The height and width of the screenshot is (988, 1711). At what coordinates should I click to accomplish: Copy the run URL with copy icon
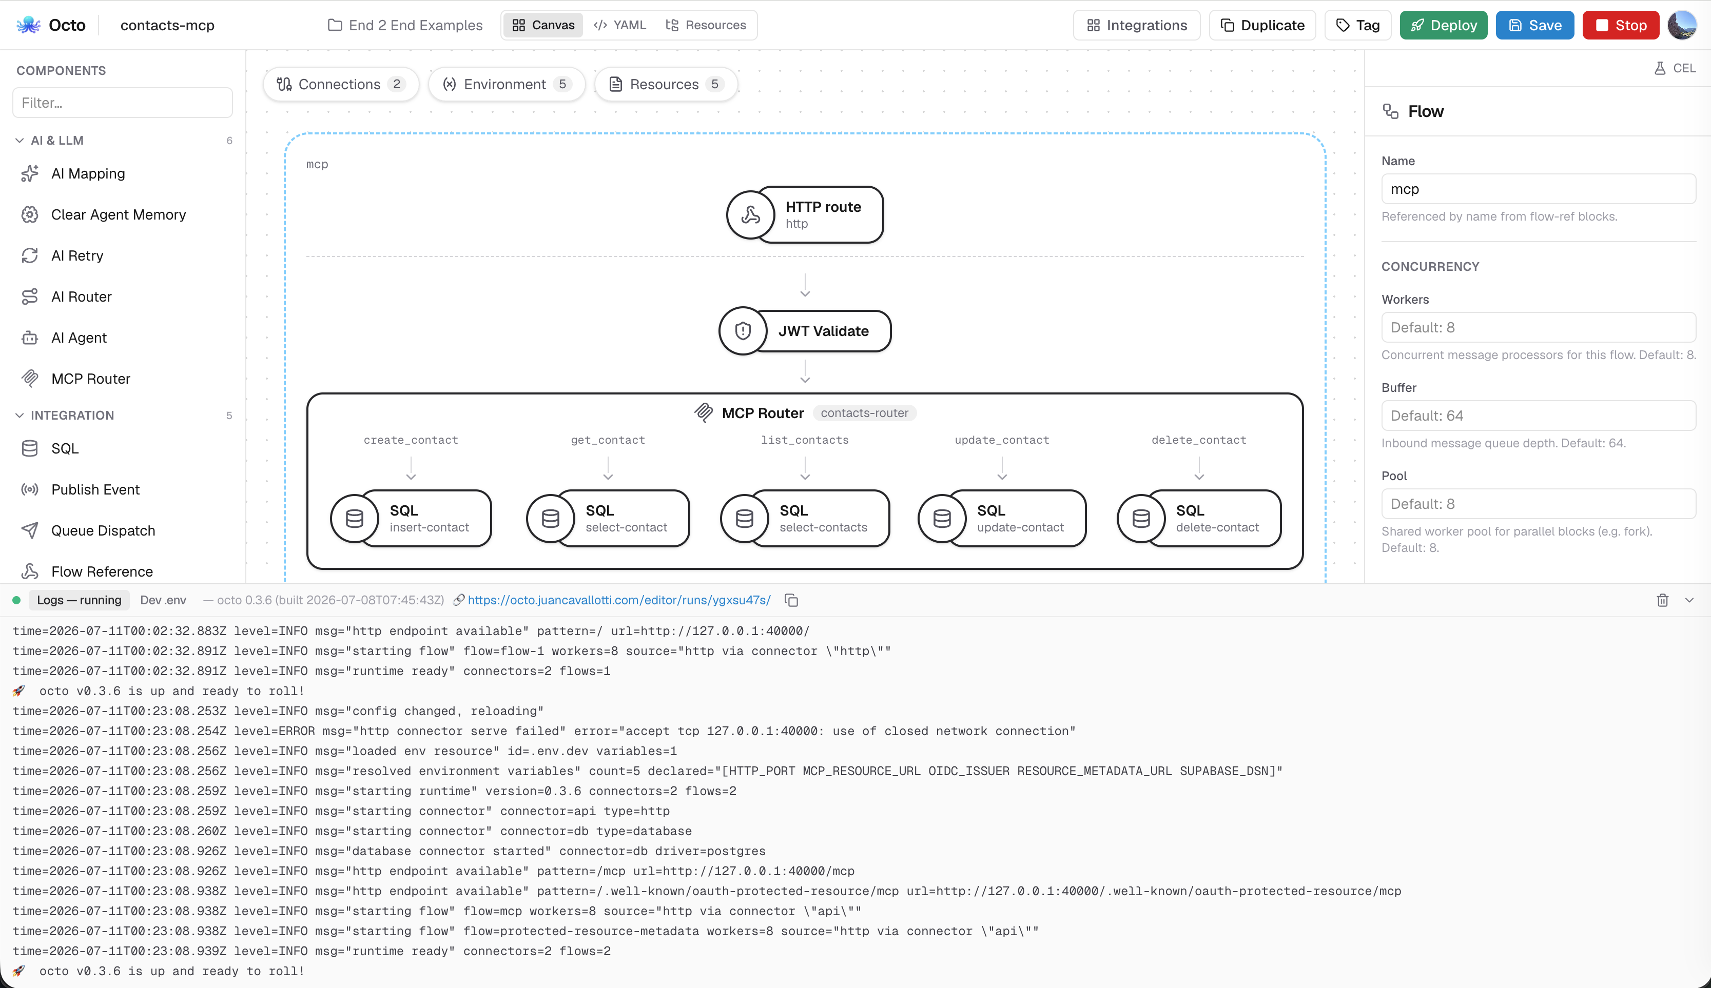(x=791, y=601)
